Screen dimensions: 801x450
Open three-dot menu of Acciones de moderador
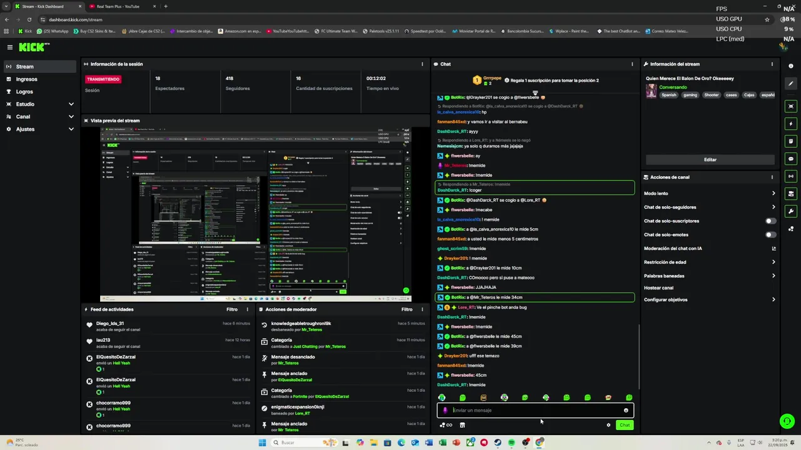coord(422,309)
